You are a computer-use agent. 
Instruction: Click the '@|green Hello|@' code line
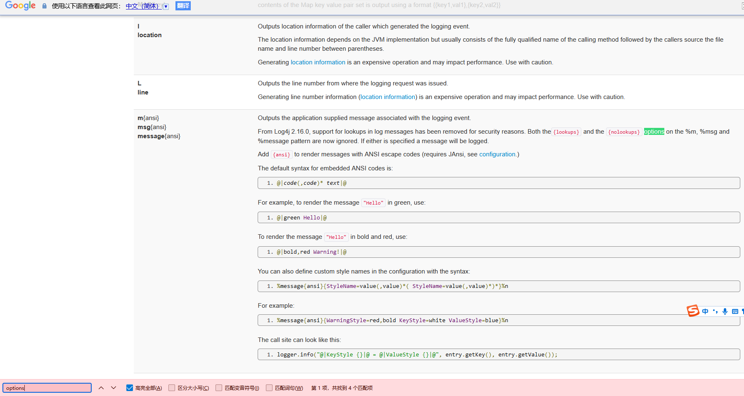point(499,218)
